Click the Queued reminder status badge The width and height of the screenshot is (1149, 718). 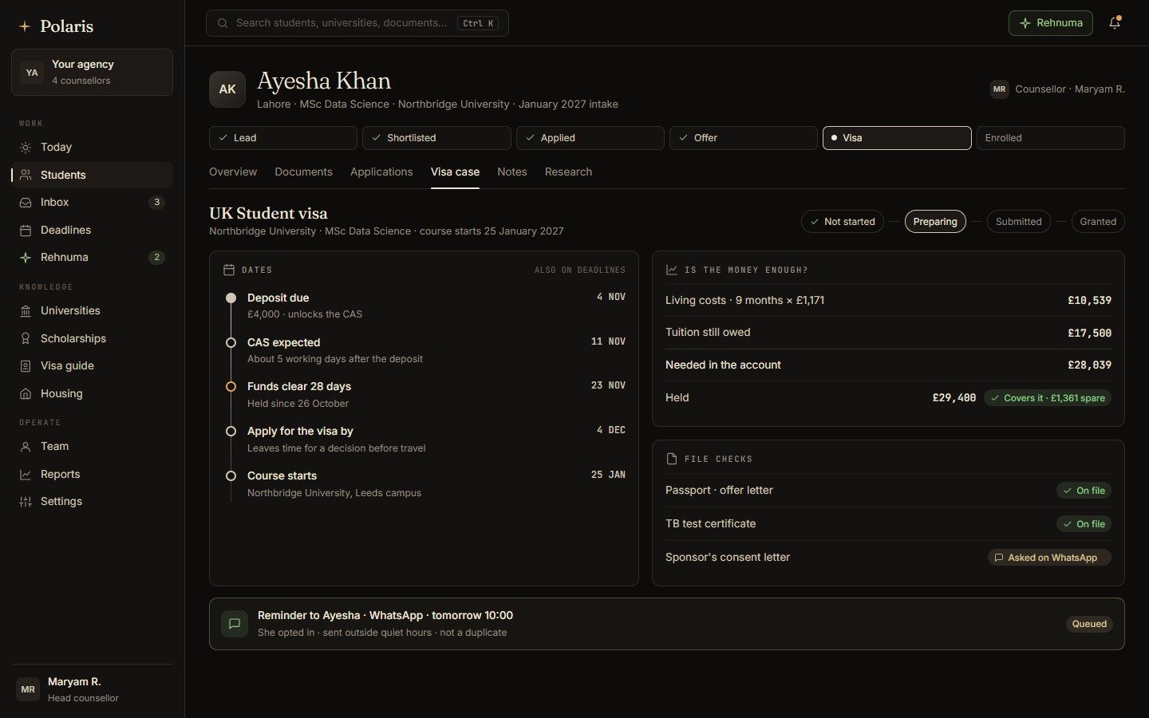click(1089, 624)
